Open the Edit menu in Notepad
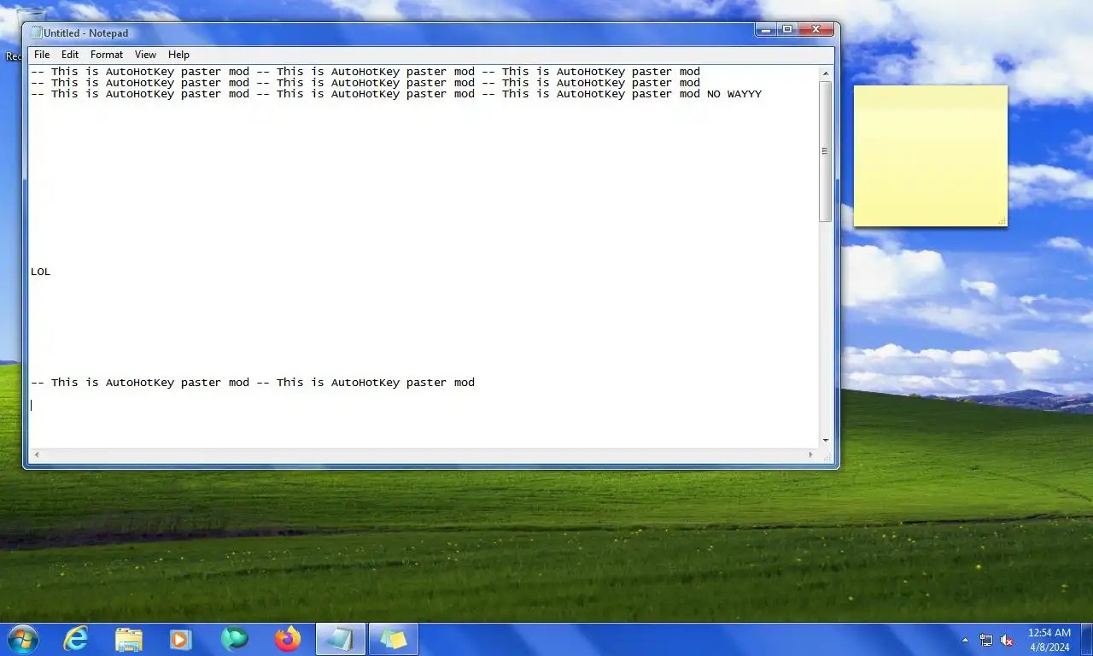 pyautogui.click(x=70, y=55)
